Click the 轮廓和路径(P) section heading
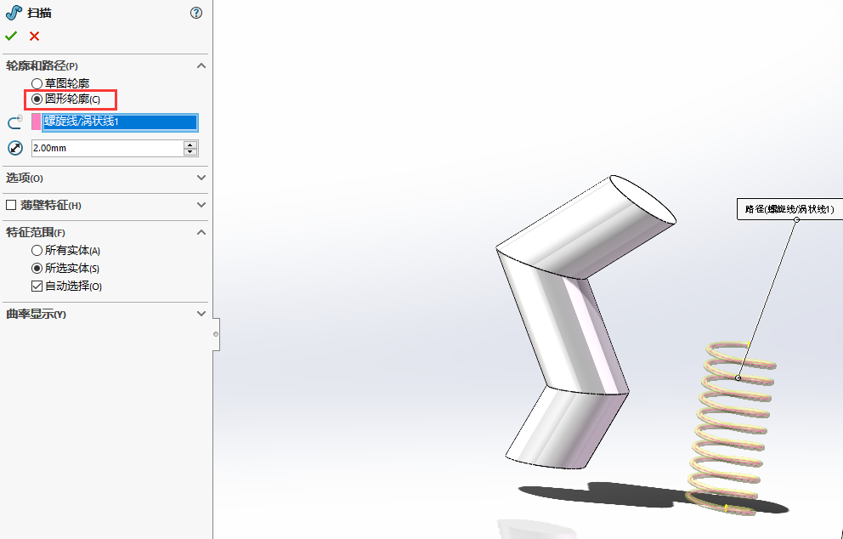This screenshot has width=843, height=539. coord(42,65)
